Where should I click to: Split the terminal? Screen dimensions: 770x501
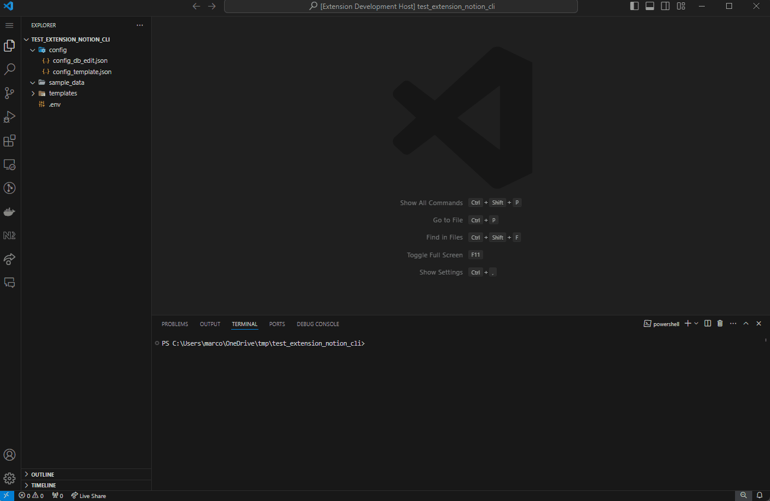coord(708,323)
